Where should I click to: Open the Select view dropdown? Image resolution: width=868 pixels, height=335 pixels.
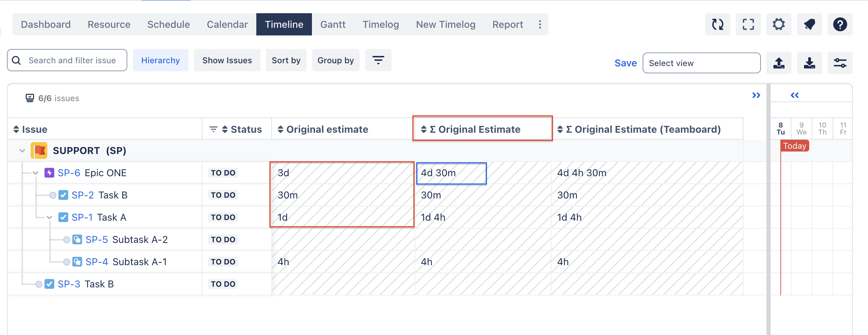pos(701,63)
